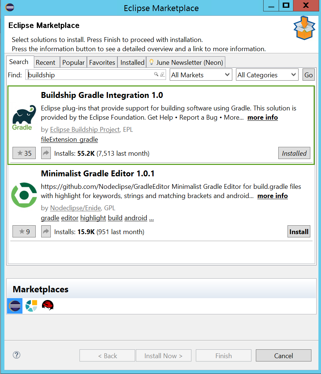The height and width of the screenshot is (374, 321).
Task: Click the build tag link
Action: pos(115,218)
